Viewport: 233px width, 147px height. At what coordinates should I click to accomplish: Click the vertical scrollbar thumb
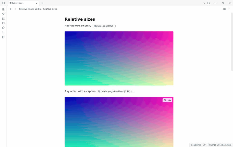coord(232,42)
